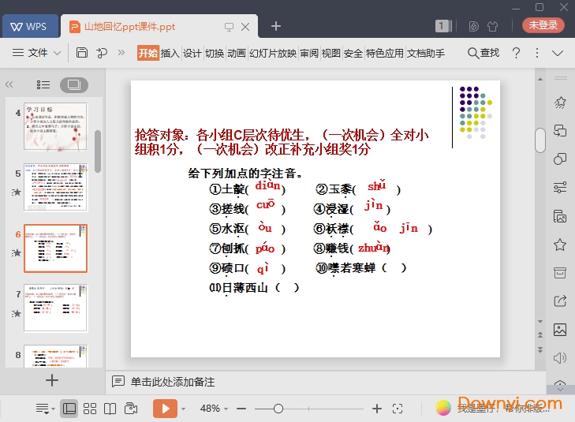Switch to reading view in status bar
The height and width of the screenshot is (422, 575).
click(x=110, y=409)
